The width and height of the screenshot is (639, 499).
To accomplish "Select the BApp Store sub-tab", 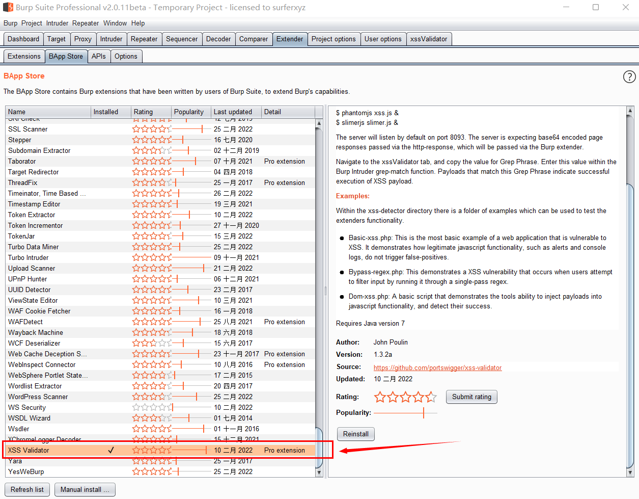I will pyautogui.click(x=66, y=56).
